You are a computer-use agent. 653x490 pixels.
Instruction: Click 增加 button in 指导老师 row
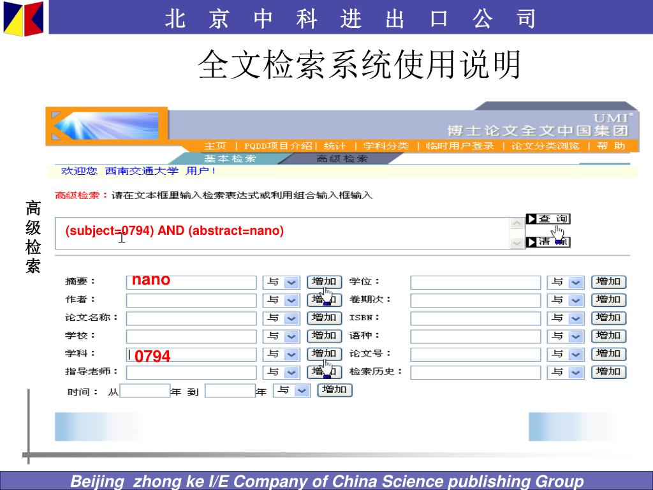click(x=325, y=372)
